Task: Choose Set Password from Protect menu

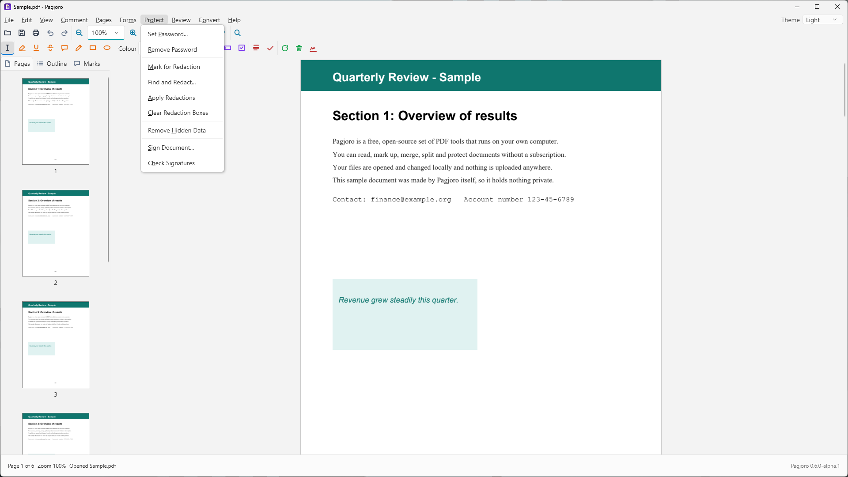Action: (182, 34)
